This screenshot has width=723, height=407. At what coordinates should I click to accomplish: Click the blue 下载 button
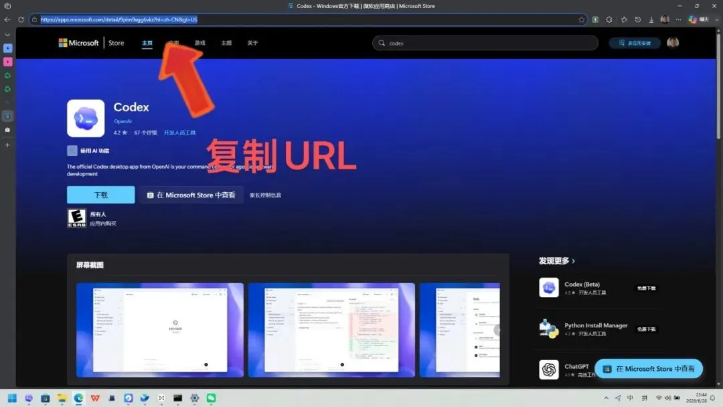pyautogui.click(x=101, y=195)
